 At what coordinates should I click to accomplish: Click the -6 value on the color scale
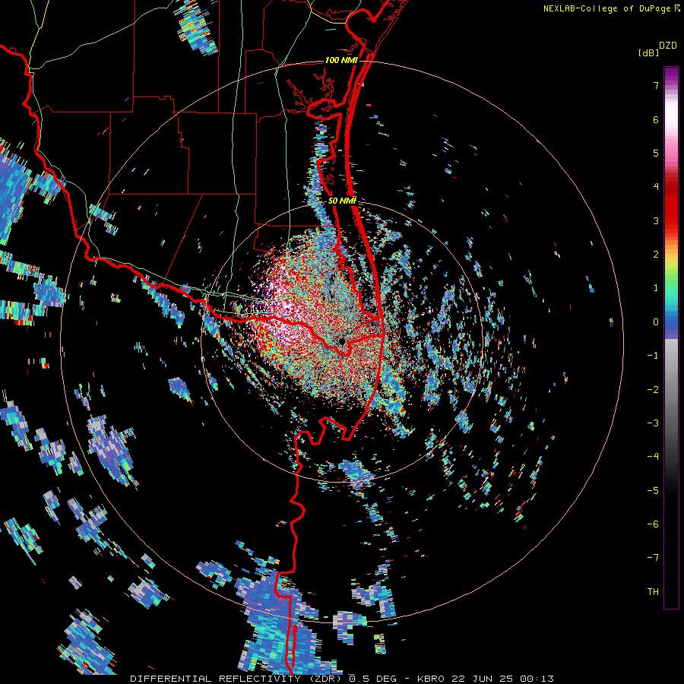click(x=653, y=524)
